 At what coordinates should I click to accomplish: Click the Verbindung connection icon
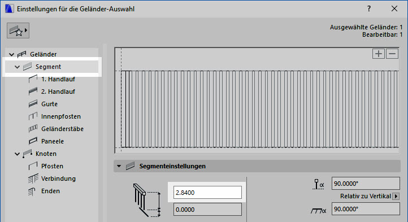[33, 179]
